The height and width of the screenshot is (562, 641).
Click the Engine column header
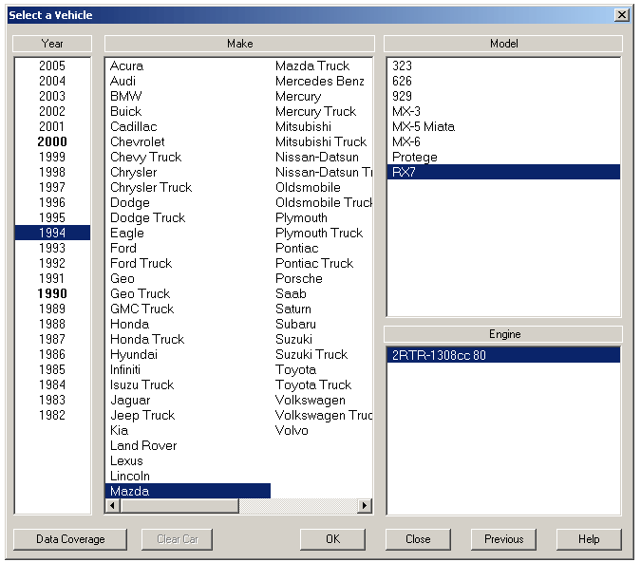[503, 334]
